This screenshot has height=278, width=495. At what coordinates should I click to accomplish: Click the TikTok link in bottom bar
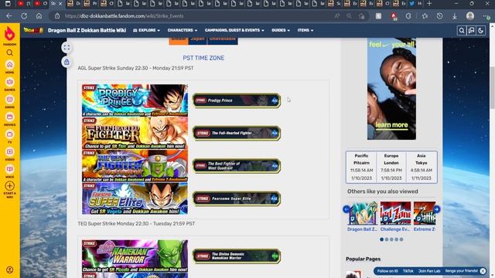(x=408, y=271)
